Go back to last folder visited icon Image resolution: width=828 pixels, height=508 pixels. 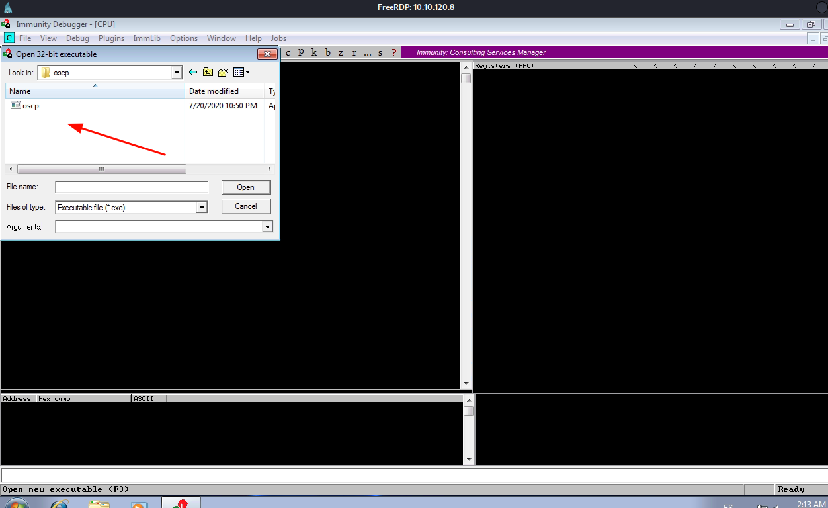(193, 73)
